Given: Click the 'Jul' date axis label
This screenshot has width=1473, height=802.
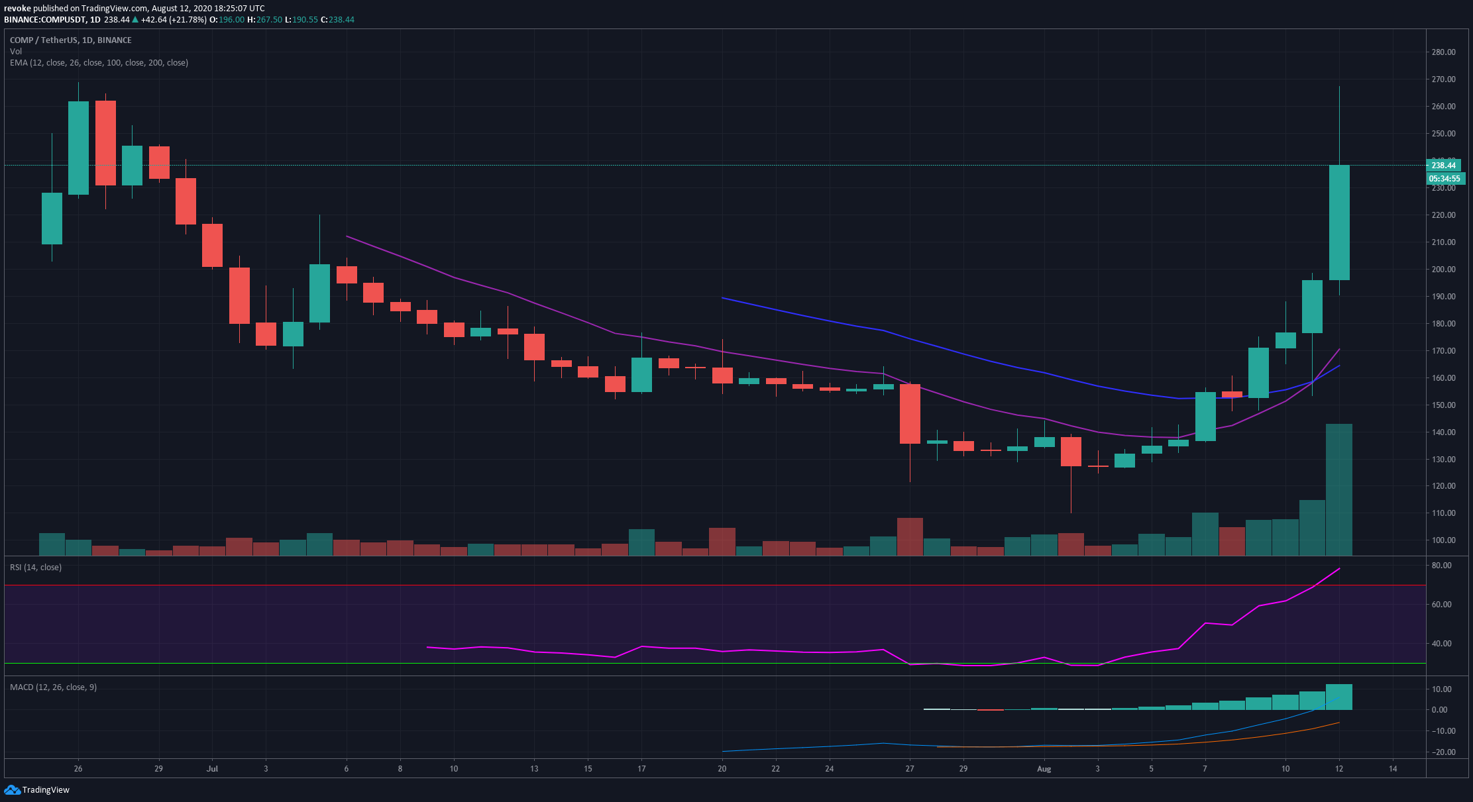Looking at the screenshot, I should 212,769.
